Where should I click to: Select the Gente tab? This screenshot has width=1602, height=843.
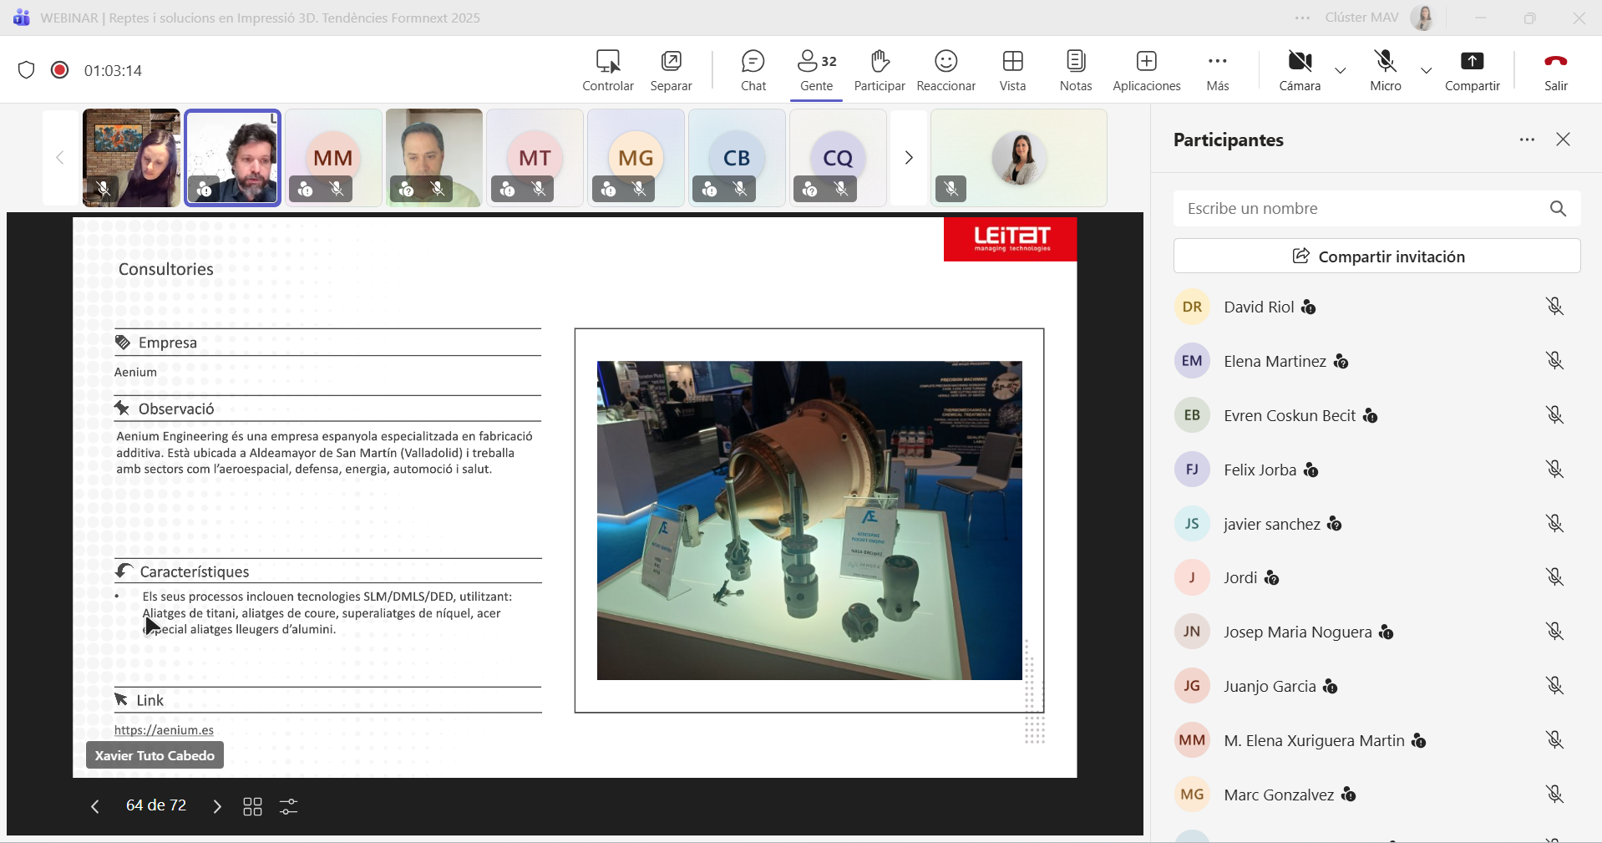pyautogui.click(x=816, y=70)
